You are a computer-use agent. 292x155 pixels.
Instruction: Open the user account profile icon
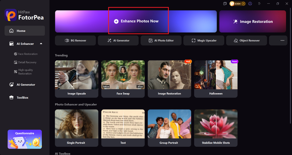point(250,3)
